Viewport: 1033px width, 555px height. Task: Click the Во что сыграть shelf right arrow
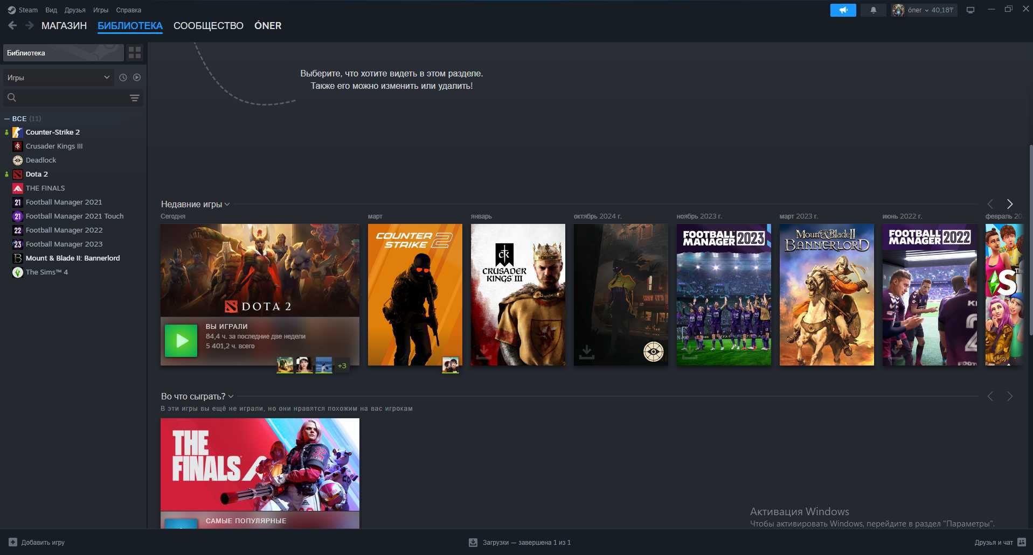coord(1010,396)
